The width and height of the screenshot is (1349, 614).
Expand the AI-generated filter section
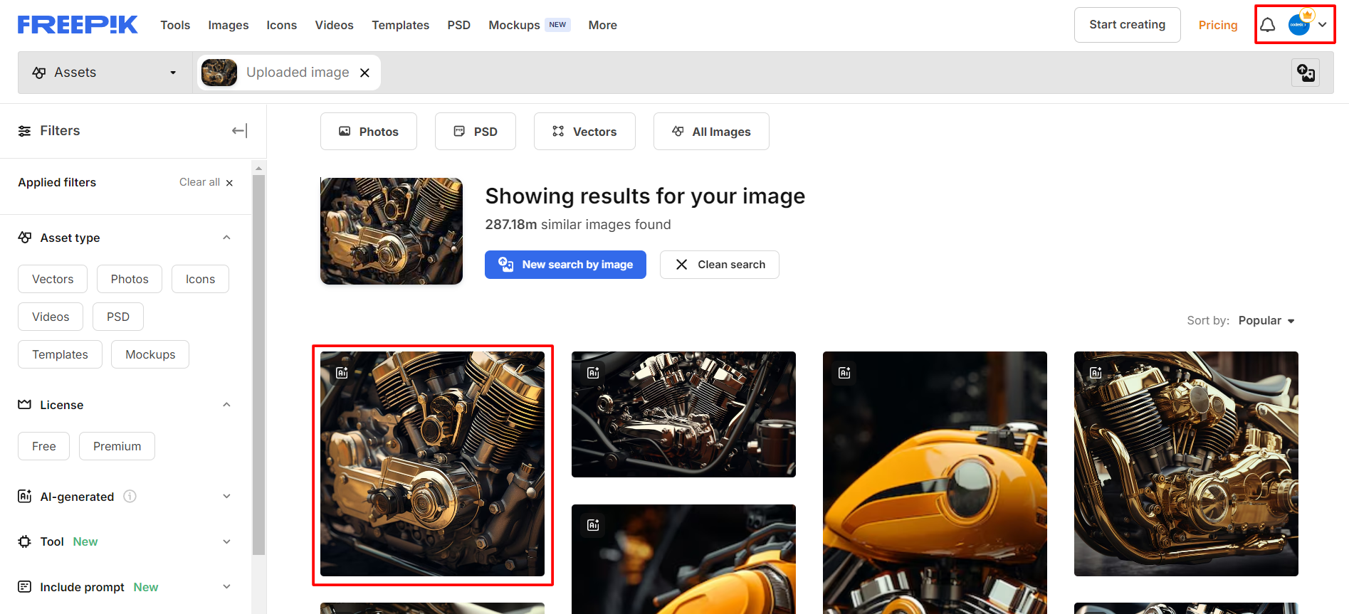pos(226,497)
